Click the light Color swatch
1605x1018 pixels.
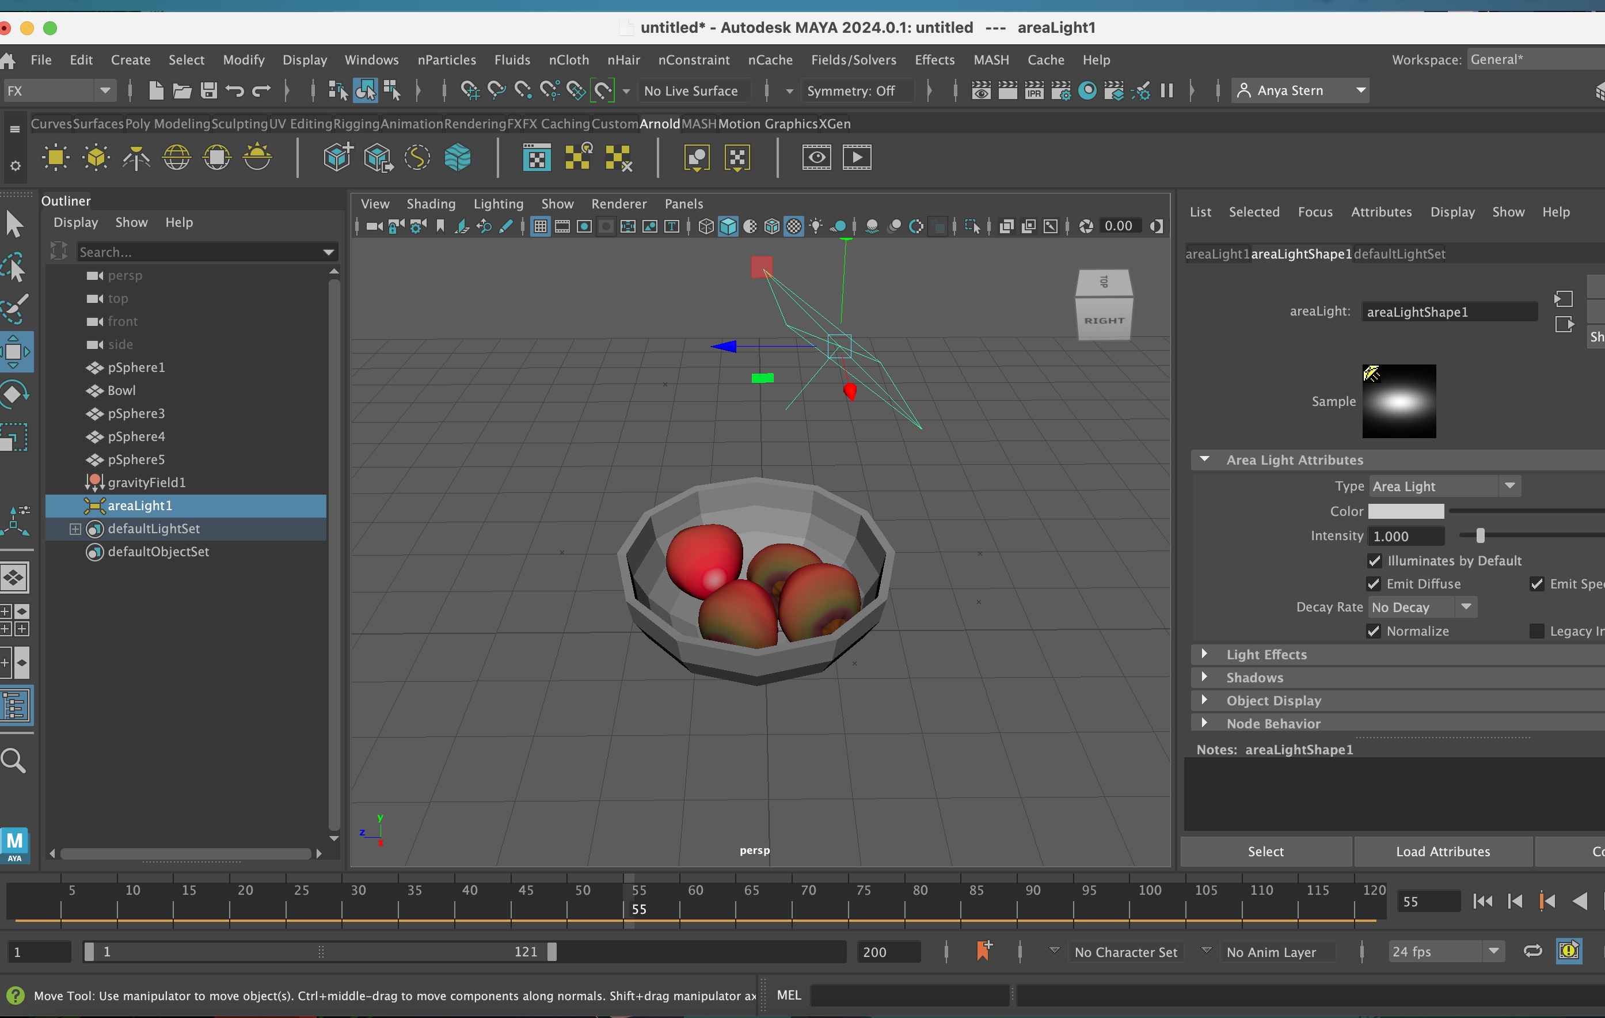[x=1406, y=511]
